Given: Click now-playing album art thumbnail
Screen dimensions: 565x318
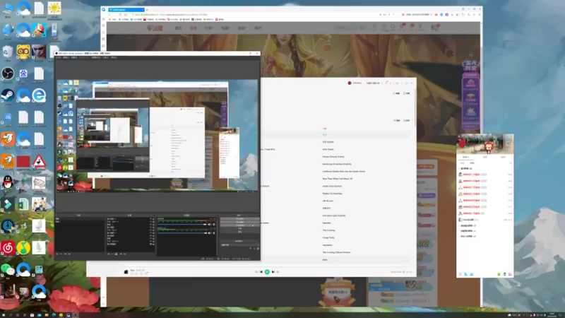Looking at the screenshot, I should tap(126, 272).
